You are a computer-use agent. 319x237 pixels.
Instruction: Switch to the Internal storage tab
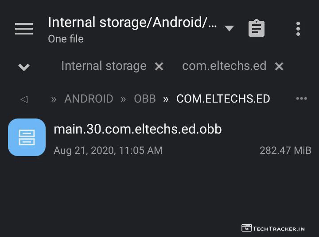click(x=104, y=66)
